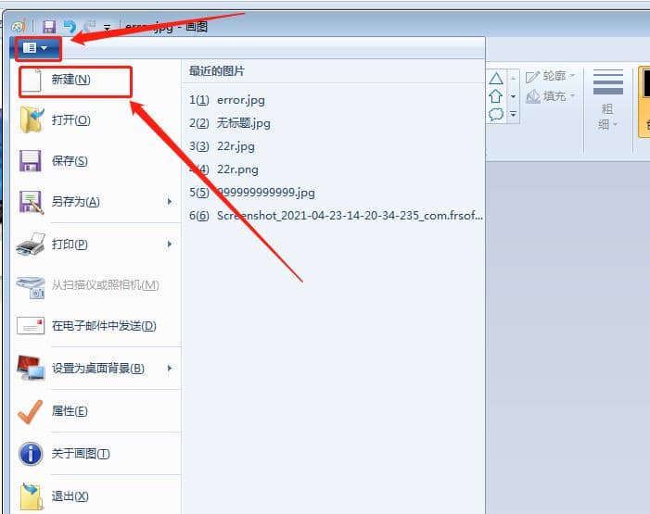The height and width of the screenshot is (514, 650).
Task: Select the up arrow shape in gallery
Action: tap(496, 96)
